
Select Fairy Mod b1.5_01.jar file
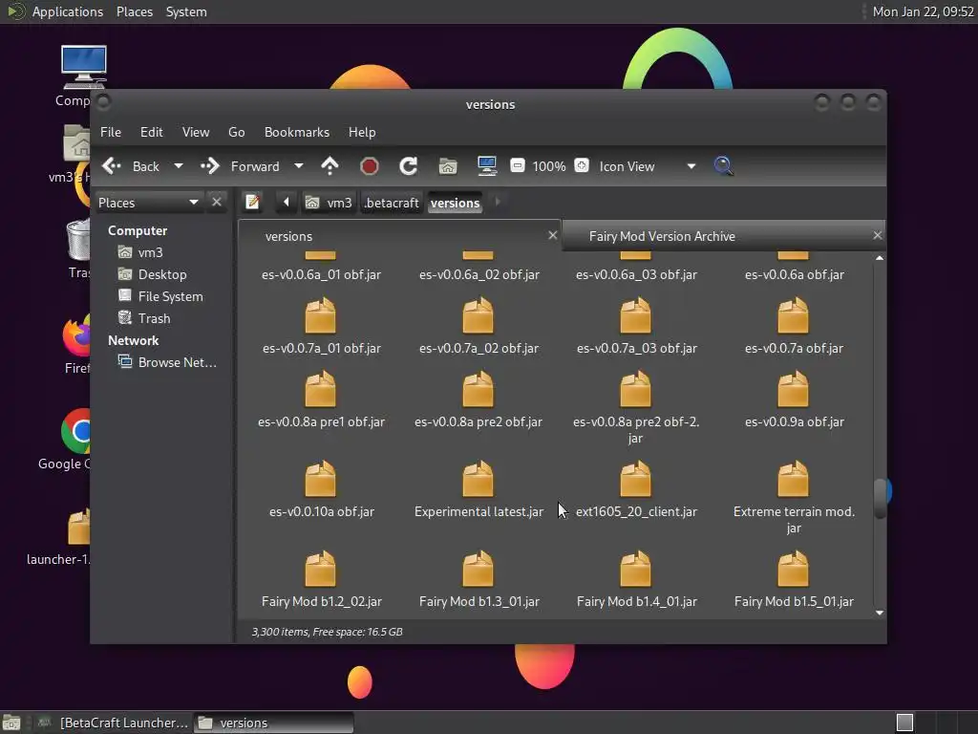pyautogui.click(x=794, y=580)
